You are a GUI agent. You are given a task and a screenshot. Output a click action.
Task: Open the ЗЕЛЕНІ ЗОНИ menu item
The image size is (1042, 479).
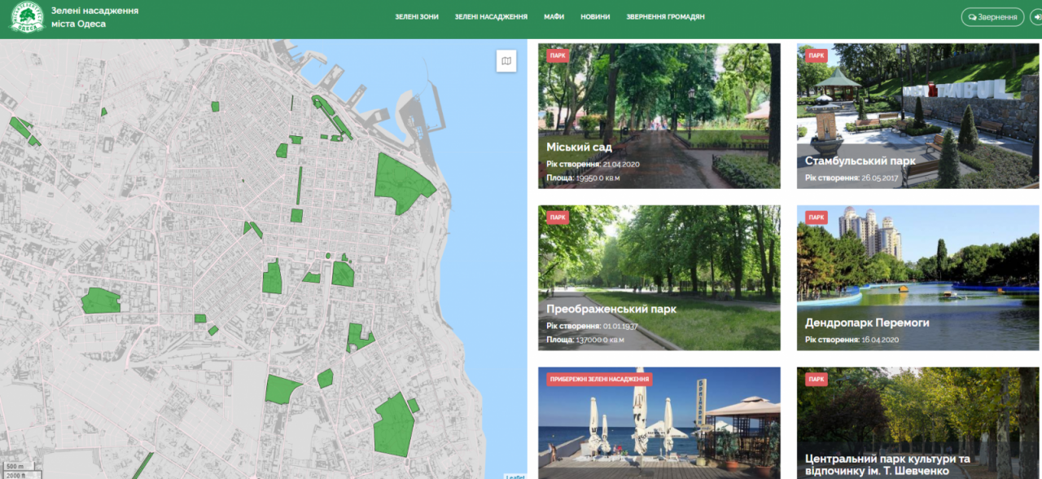pyautogui.click(x=417, y=17)
